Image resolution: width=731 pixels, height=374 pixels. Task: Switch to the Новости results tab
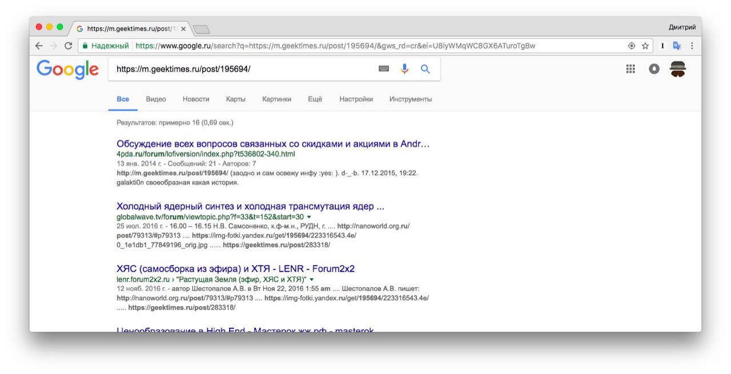click(x=196, y=99)
